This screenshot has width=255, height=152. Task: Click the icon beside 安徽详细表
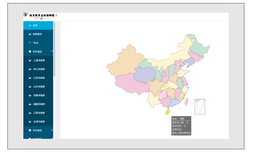(x=30, y=95)
